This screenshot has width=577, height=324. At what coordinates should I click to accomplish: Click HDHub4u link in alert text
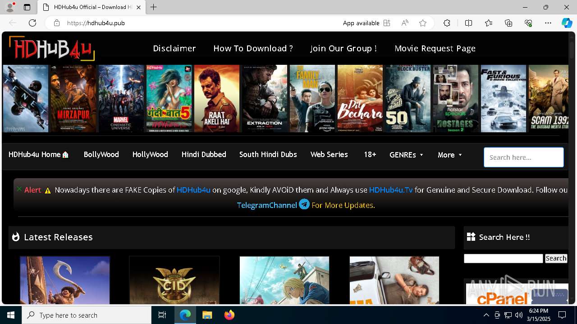pos(193,190)
